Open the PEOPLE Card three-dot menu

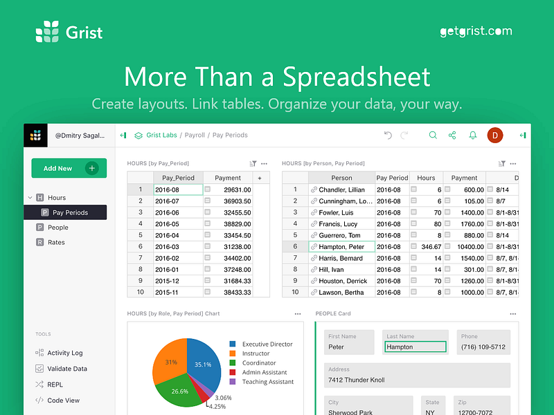513,314
